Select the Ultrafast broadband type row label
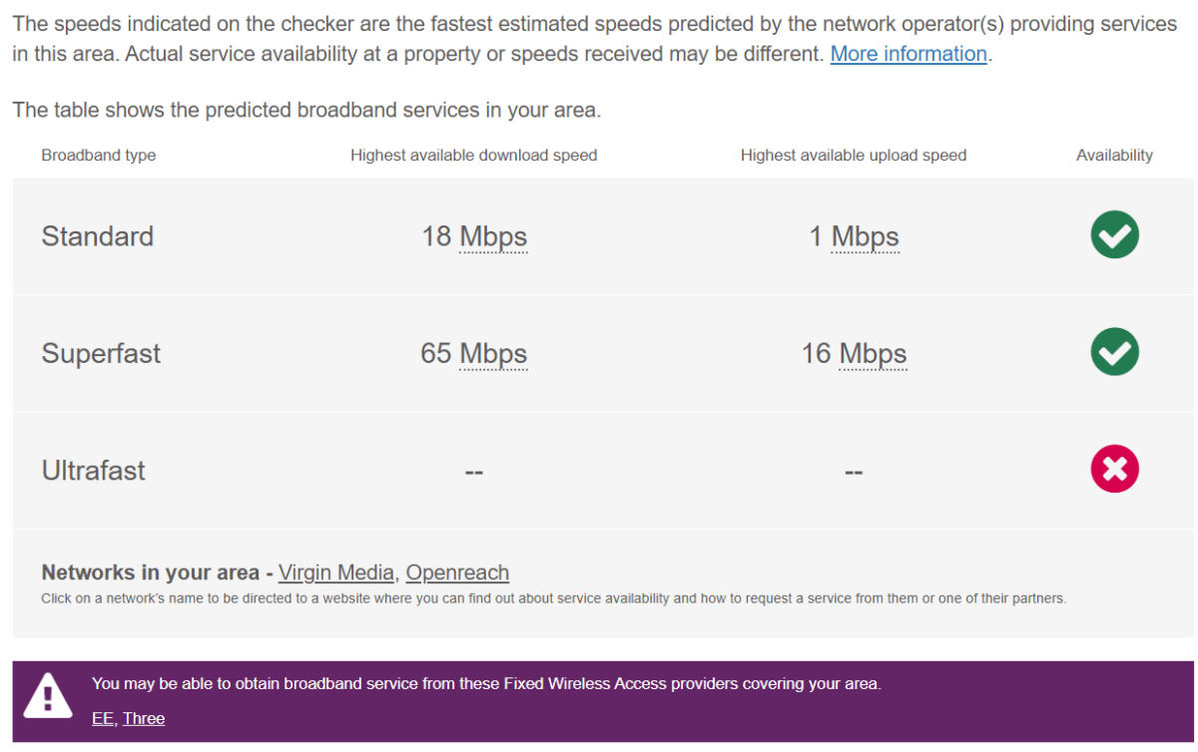Screen dimensions: 1198x752 coord(94,471)
